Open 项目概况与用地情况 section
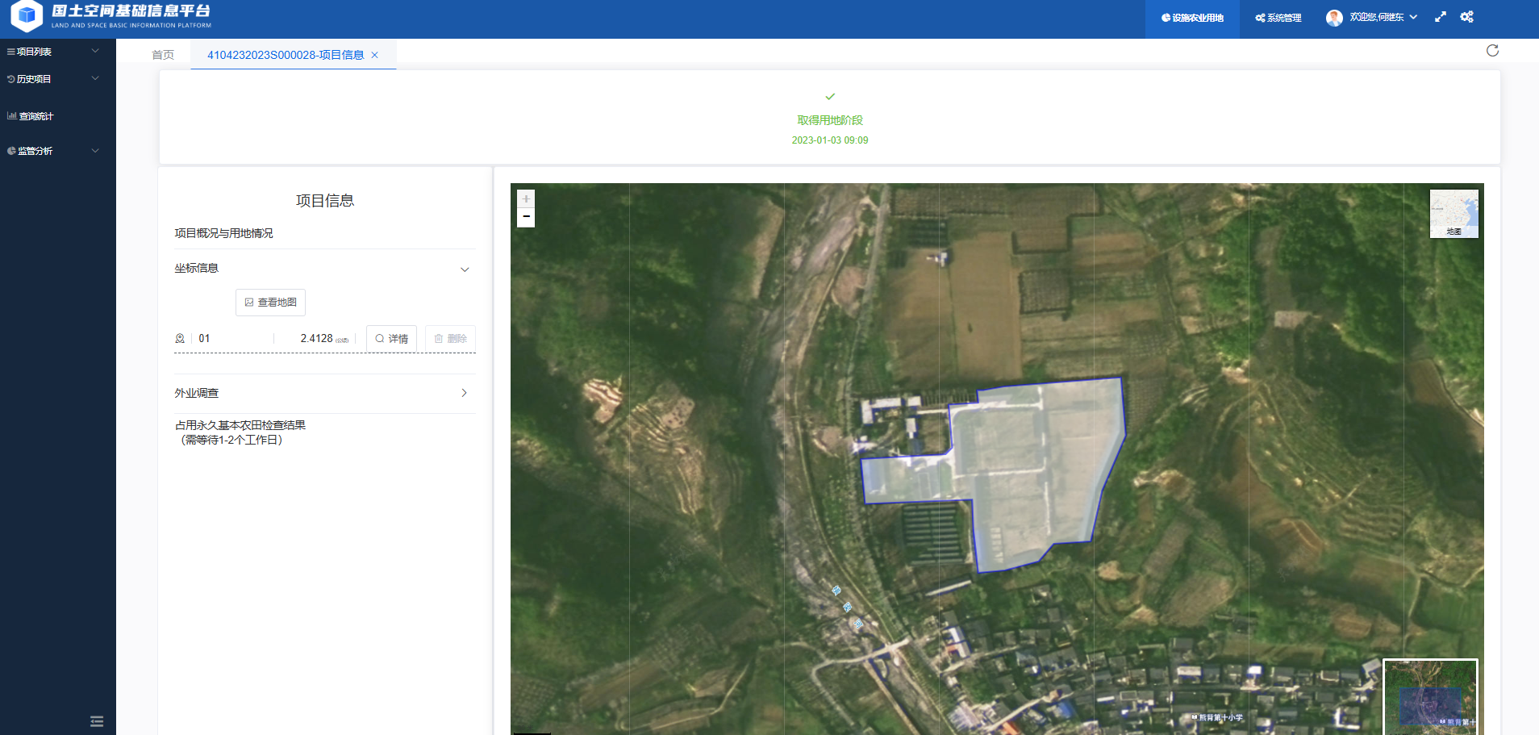 pyautogui.click(x=224, y=233)
